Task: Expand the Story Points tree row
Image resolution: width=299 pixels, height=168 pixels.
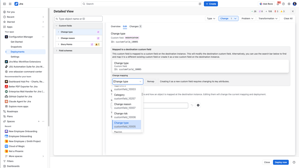Action: coord(58,44)
